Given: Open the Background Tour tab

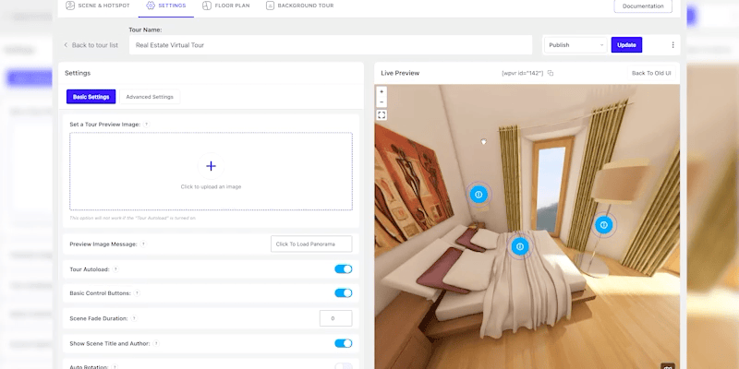Looking at the screenshot, I should click(299, 6).
